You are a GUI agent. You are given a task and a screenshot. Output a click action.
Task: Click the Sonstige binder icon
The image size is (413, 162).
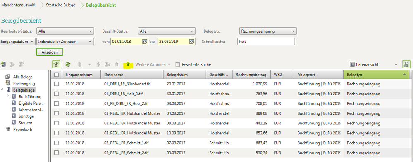click(14, 116)
